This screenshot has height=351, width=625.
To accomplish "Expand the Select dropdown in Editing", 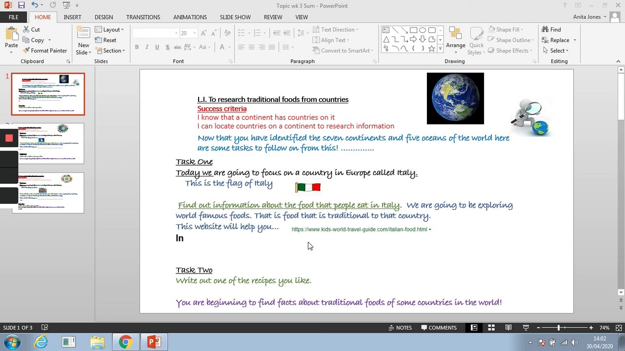I will tap(556, 51).
